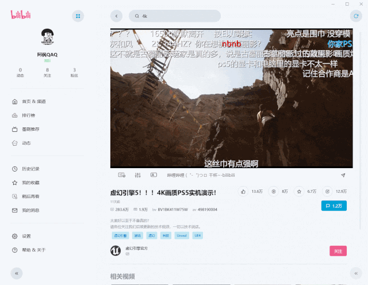Image resolution: width=368 pixels, height=285 pixels.
Task: Click the bilibili logo
Action: (x=21, y=14)
